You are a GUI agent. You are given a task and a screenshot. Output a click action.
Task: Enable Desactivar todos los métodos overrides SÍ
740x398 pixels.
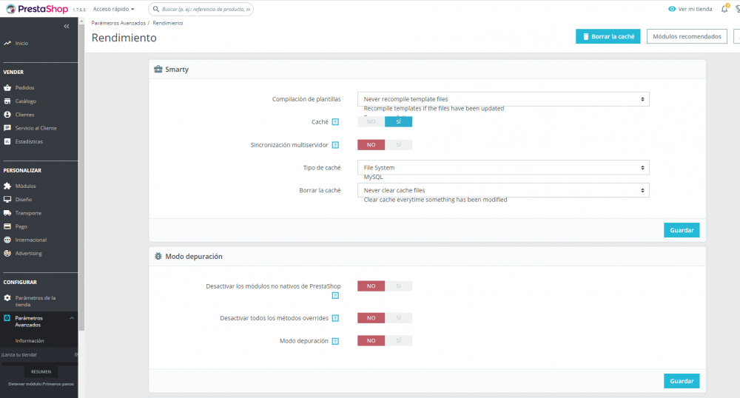[x=398, y=318]
